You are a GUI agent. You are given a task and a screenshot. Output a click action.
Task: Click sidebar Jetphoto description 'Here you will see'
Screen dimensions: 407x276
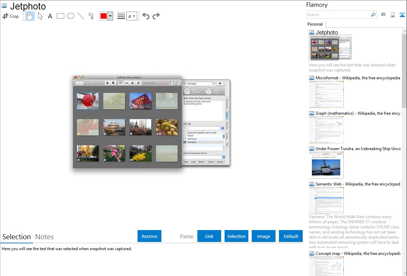(x=352, y=68)
